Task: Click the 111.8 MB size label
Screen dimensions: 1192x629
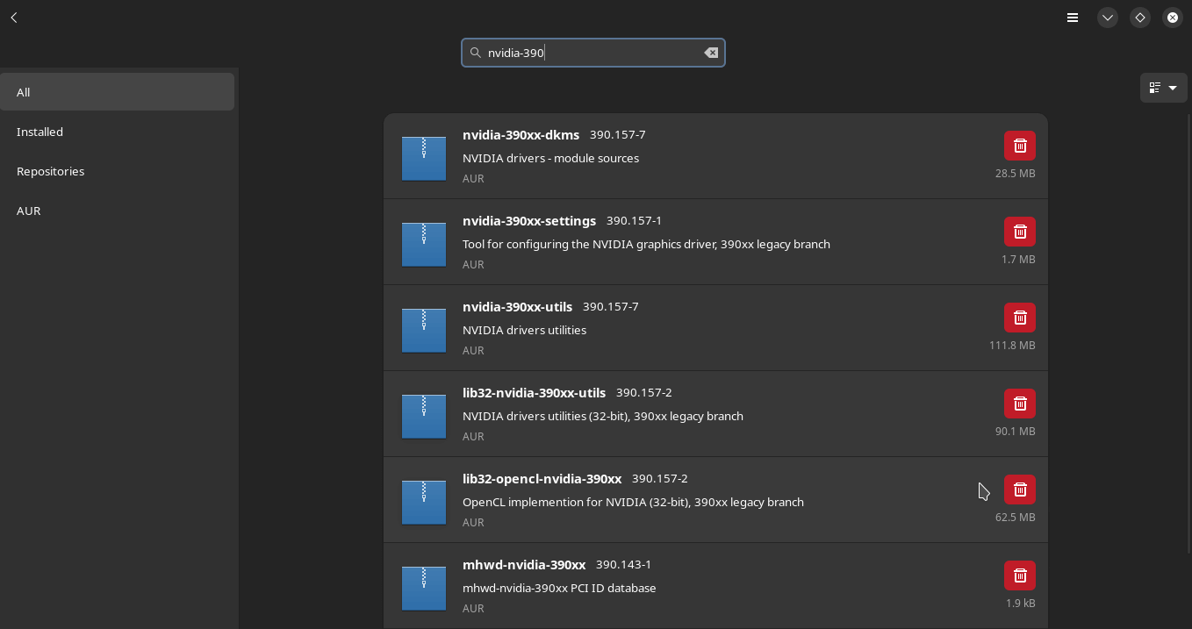Action: tap(1012, 345)
